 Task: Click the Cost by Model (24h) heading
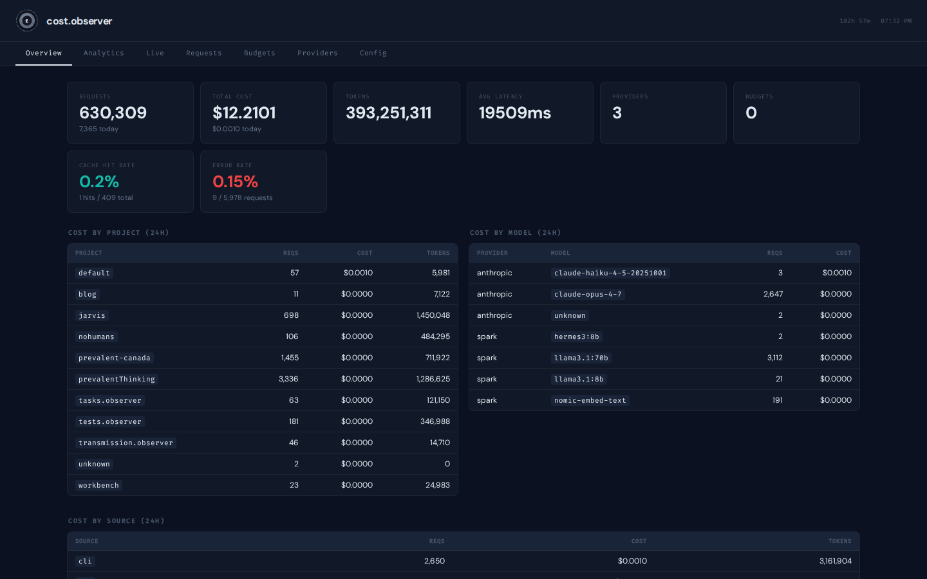click(x=516, y=233)
